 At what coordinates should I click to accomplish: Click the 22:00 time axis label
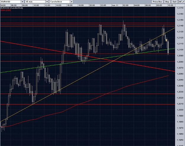point(103,5)
